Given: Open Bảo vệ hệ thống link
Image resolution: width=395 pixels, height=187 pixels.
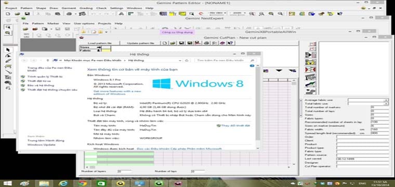Looking at the screenshot, I should 41,85.
